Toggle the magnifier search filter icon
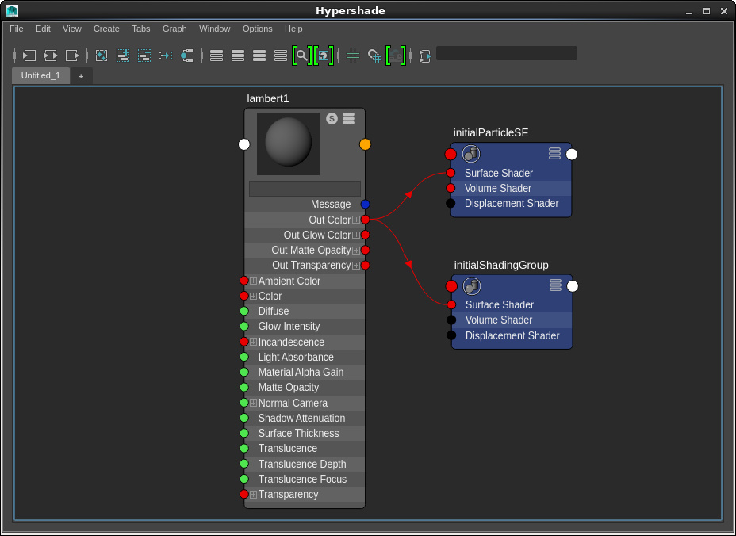Screen dimensions: 736x536 tap(301, 56)
